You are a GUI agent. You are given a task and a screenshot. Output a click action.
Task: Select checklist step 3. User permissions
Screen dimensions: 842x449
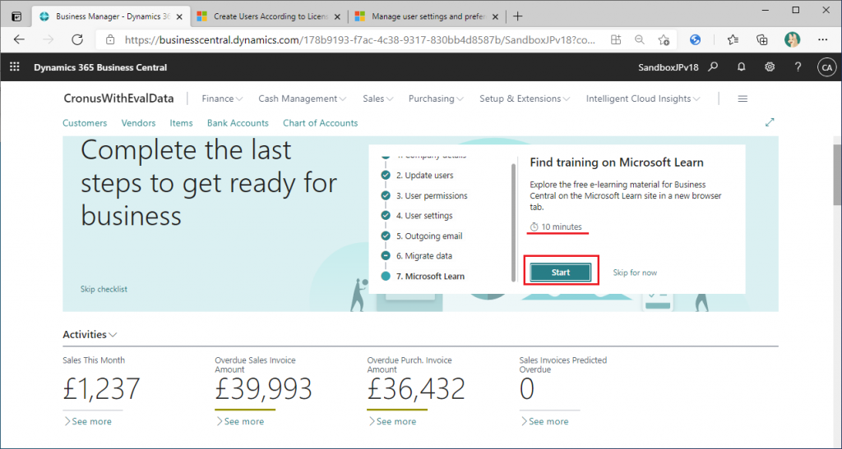click(x=432, y=195)
